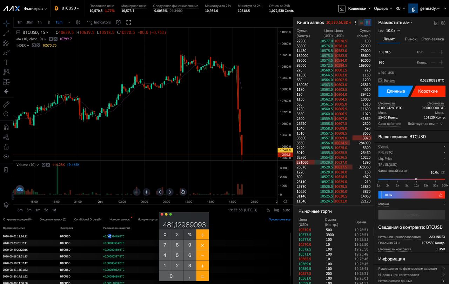This screenshot has width=449, height=284.
Task: Switch order book to single-column layout
Action: pyautogui.click(x=361, y=22)
